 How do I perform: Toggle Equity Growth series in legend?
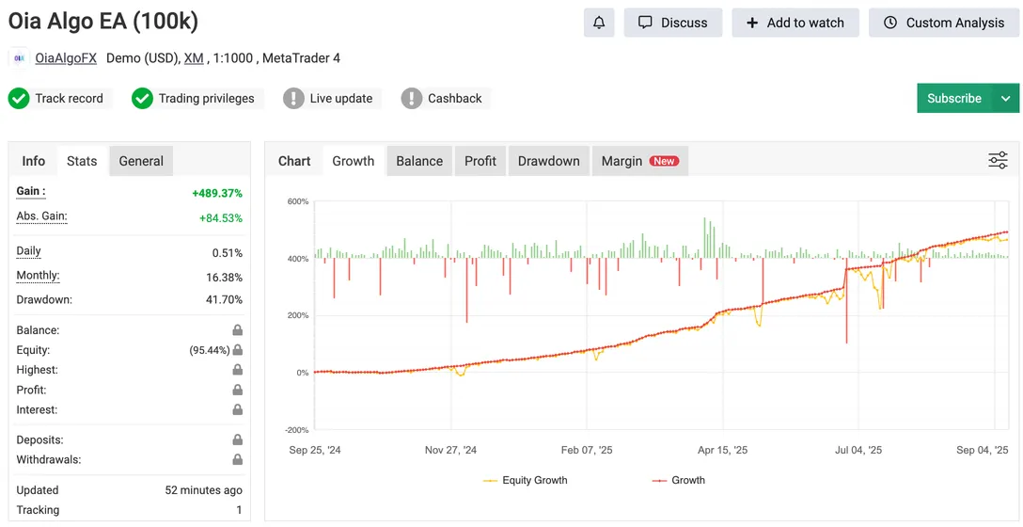[526, 480]
